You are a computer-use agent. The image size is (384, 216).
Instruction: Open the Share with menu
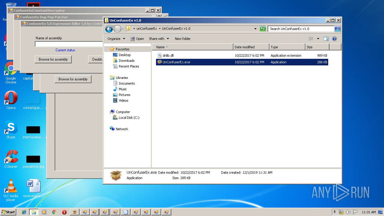click(x=159, y=39)
